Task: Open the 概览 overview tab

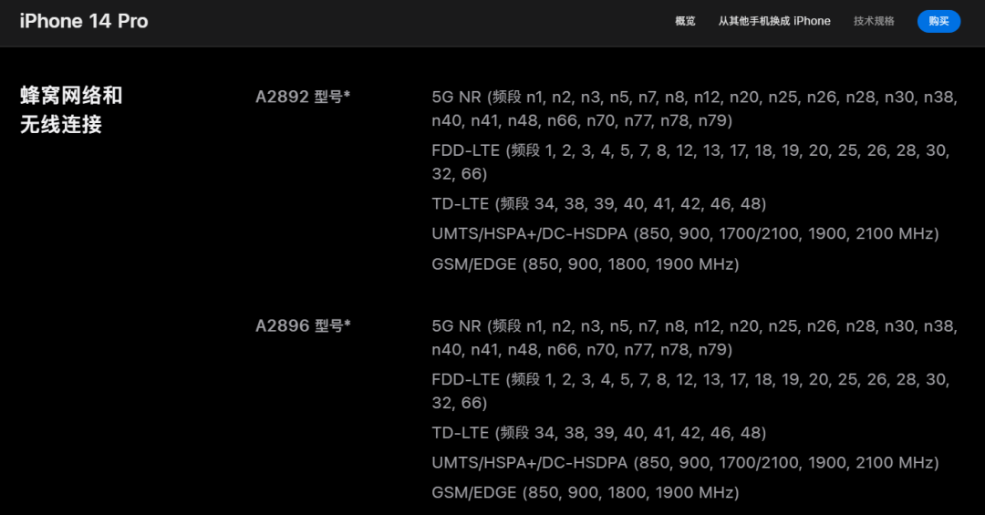Action: pos(685,21)
